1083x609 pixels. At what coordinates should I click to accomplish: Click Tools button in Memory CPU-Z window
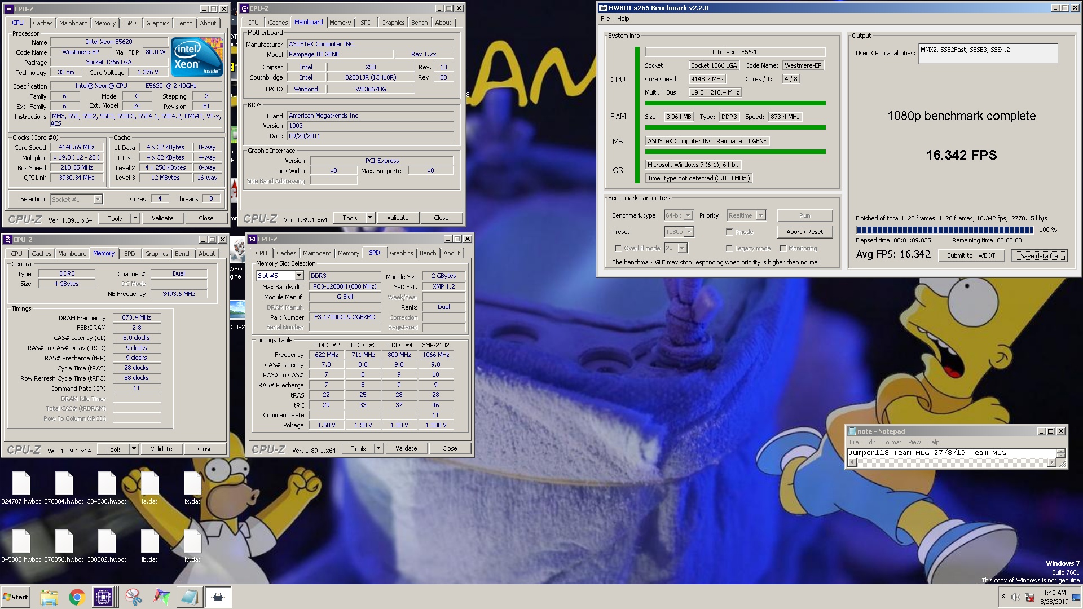tap(113, 449)
